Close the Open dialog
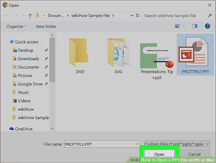This screenshot has height=163, width=216. click(210, 5)
